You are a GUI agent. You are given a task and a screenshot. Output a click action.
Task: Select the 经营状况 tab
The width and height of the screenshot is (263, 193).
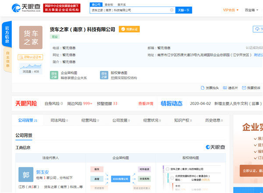(152, 120)
